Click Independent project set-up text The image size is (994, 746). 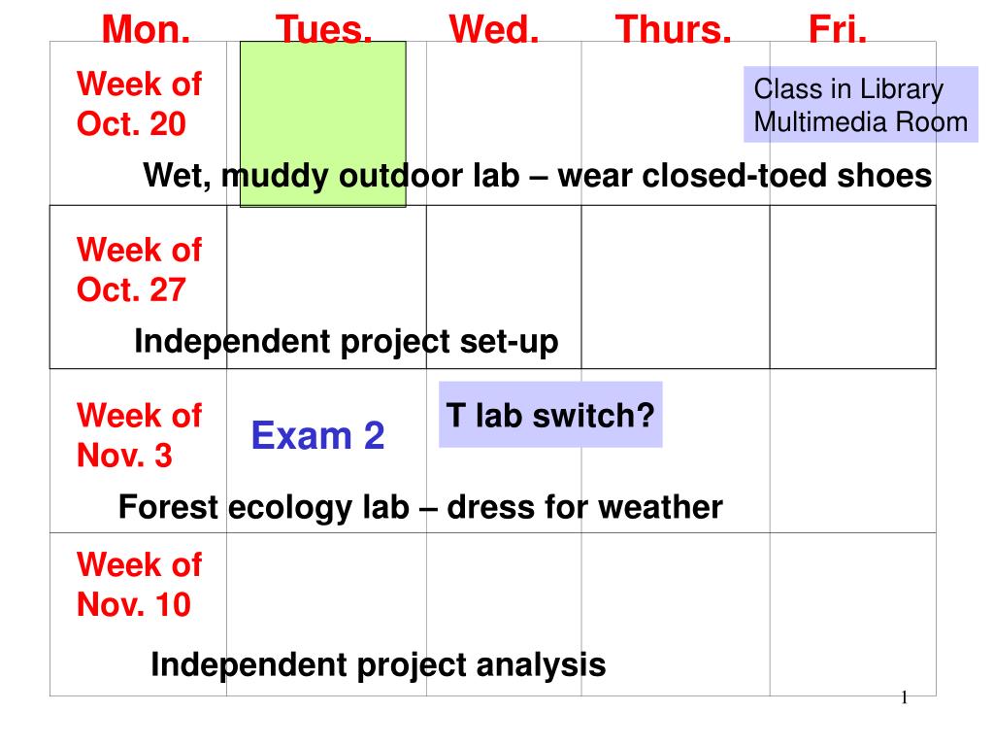coord(347,342)
